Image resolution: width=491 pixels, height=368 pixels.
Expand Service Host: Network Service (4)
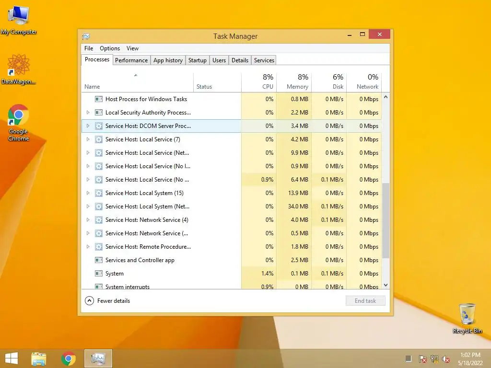88,220
